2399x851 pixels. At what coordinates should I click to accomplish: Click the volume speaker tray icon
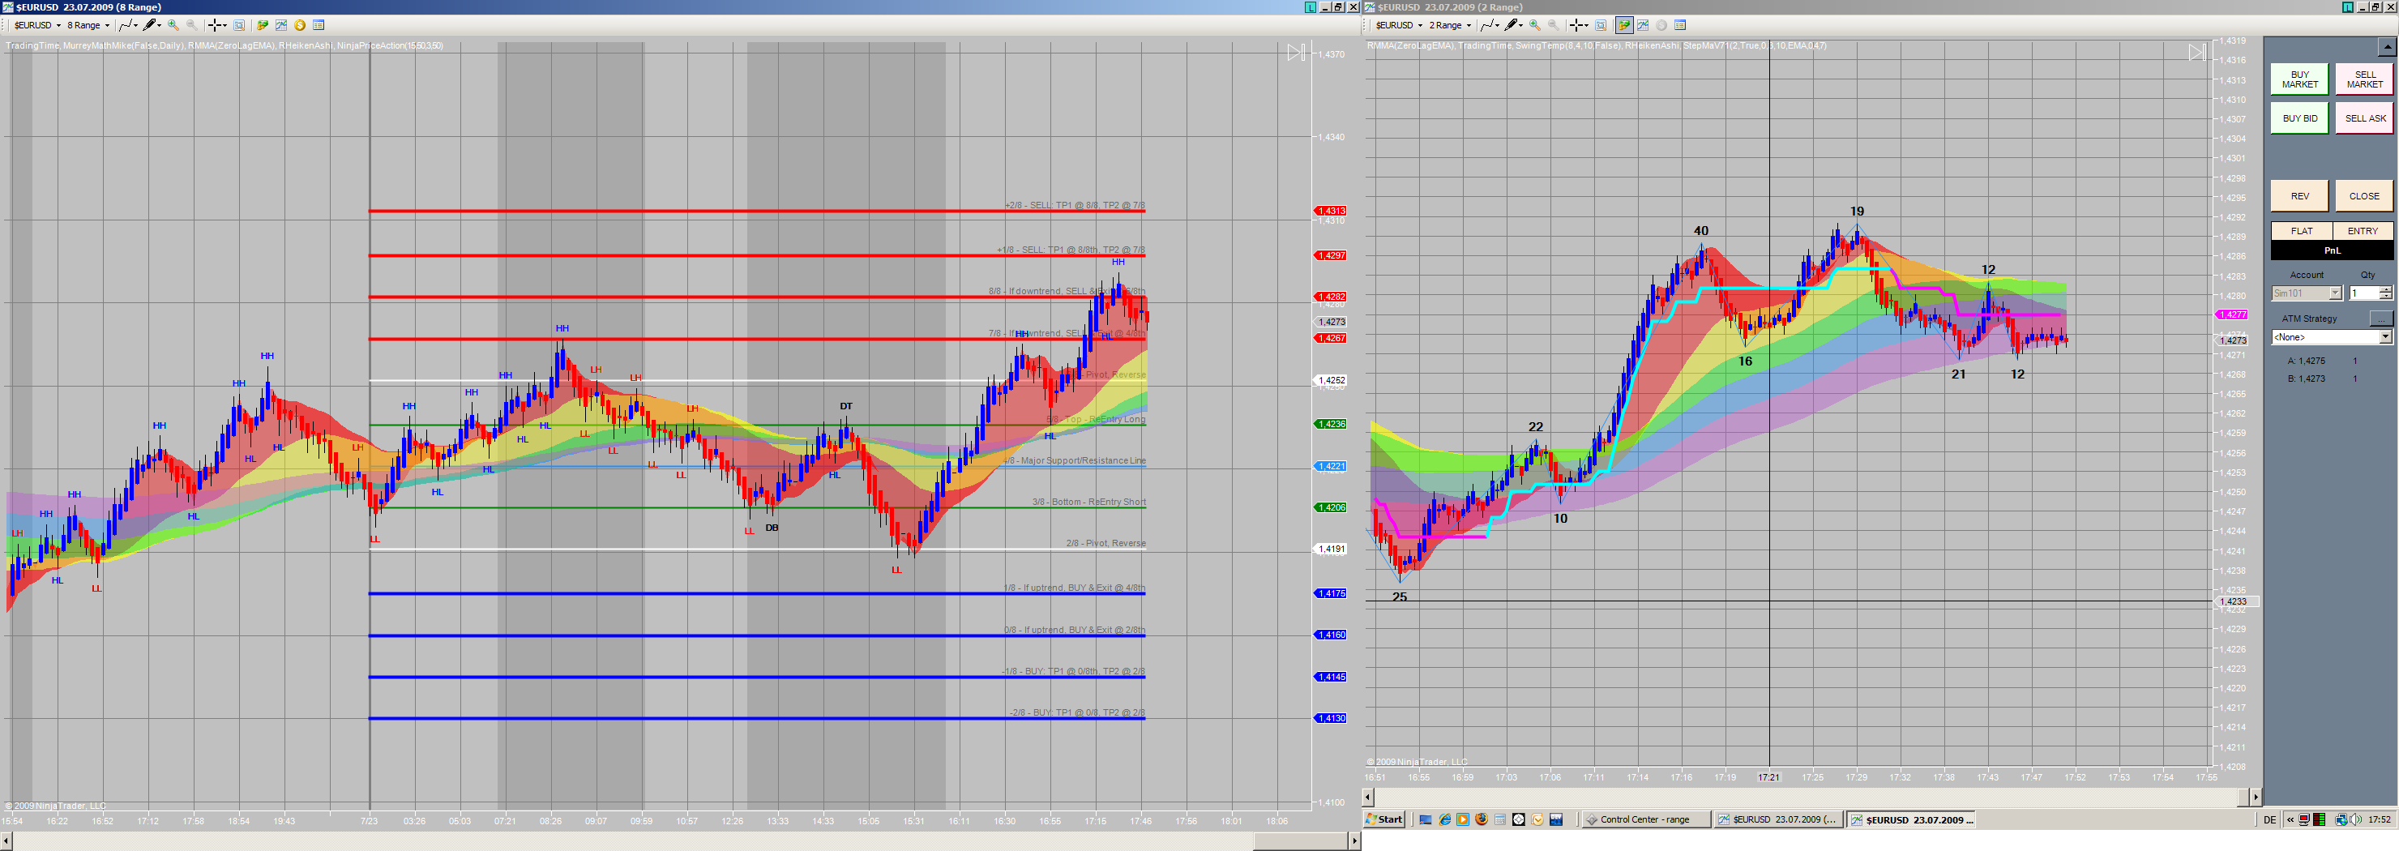click(2356, 819)
